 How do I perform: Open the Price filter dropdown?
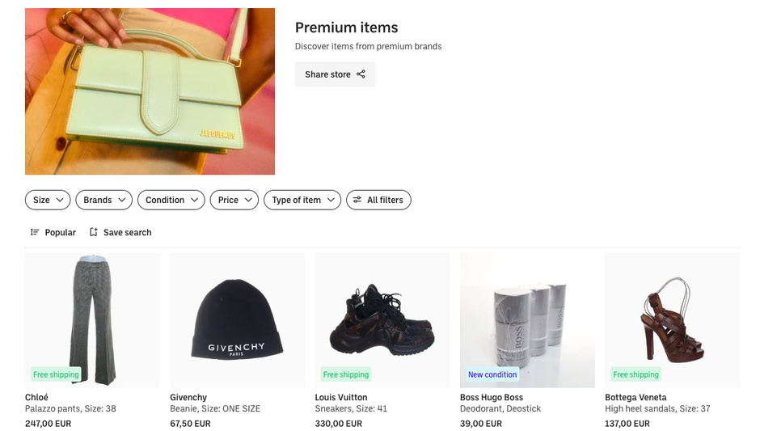pos(234,200)
